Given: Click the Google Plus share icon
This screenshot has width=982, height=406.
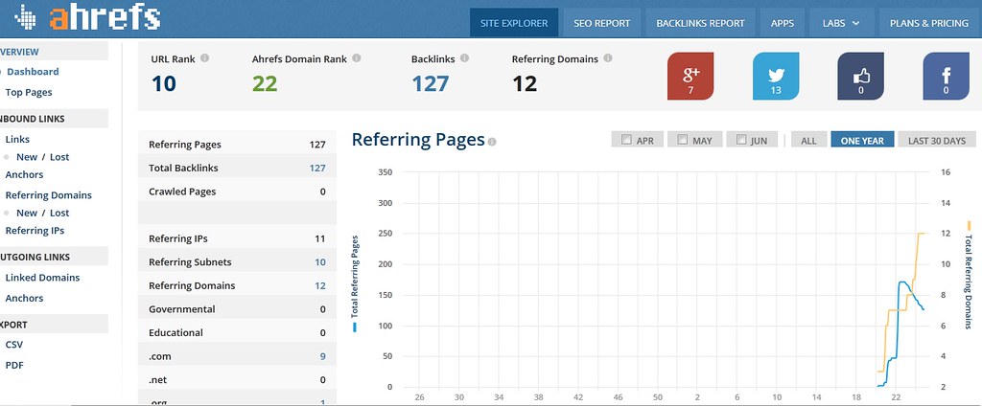Looking at the screenshot, I should pyautogui.click(x=690, y=77).
